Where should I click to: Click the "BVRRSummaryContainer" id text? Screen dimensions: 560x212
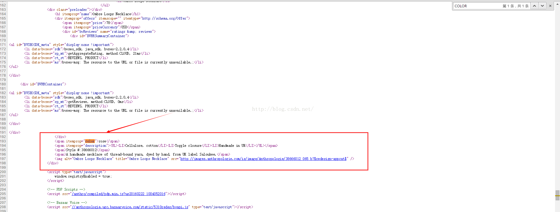click(x=106, y=36)
